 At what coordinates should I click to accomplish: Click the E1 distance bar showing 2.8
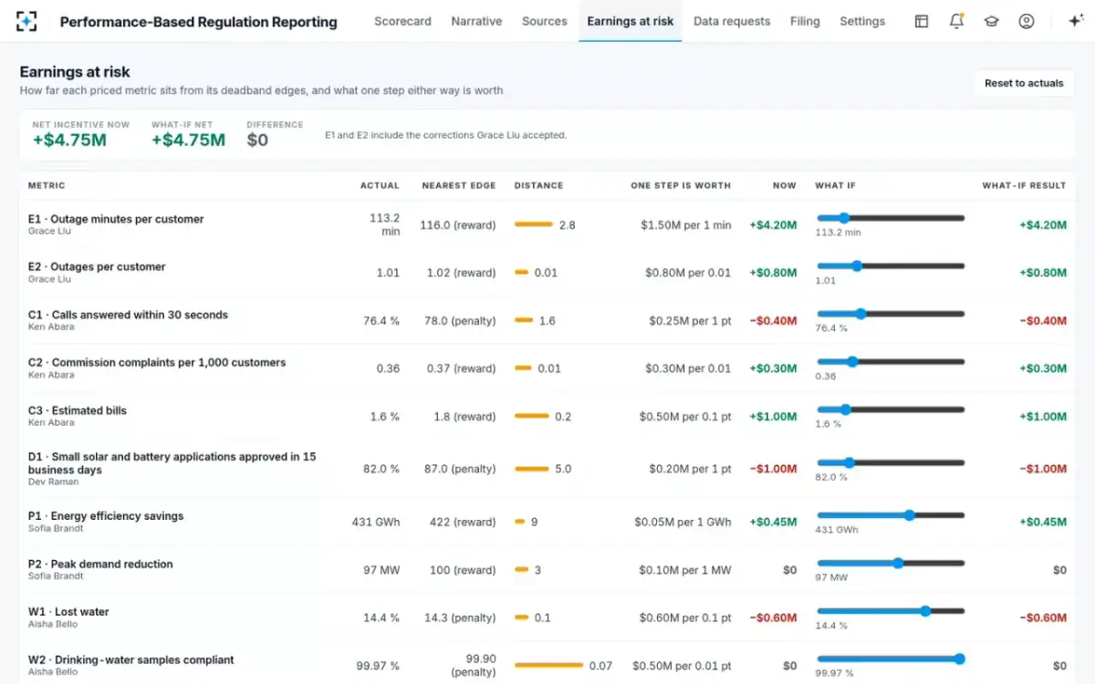tap(534, 225)
